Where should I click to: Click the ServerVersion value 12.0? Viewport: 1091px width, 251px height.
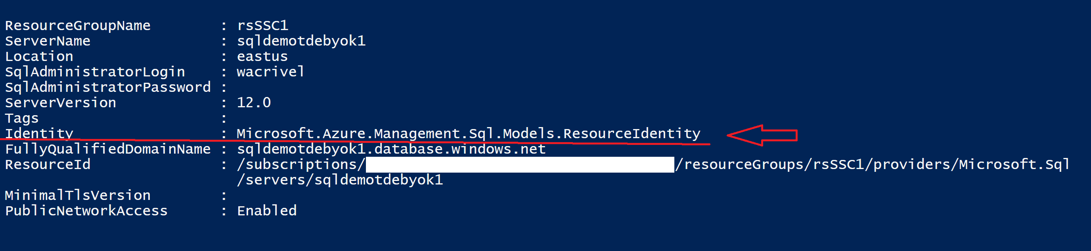coord(254,103)
